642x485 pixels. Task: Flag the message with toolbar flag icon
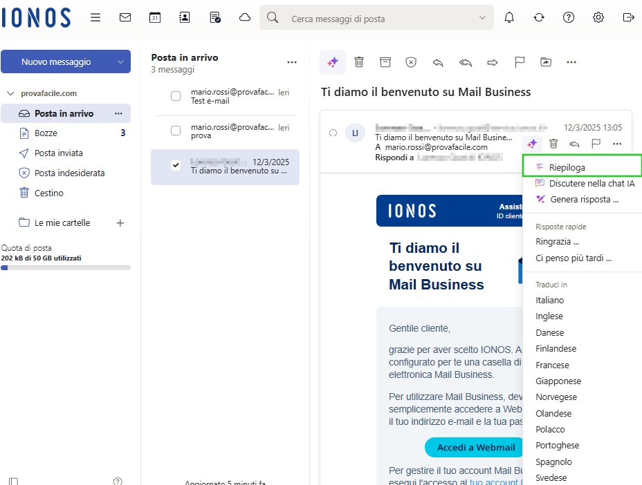[x=520, y=62]
